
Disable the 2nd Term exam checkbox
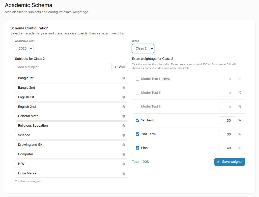137,134
